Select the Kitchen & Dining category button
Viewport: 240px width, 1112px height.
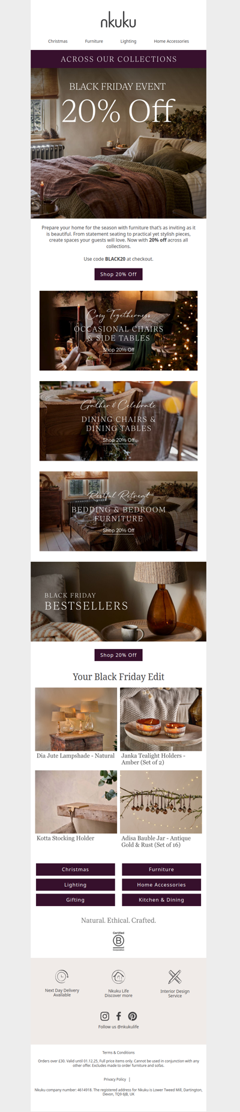(161, 900)
